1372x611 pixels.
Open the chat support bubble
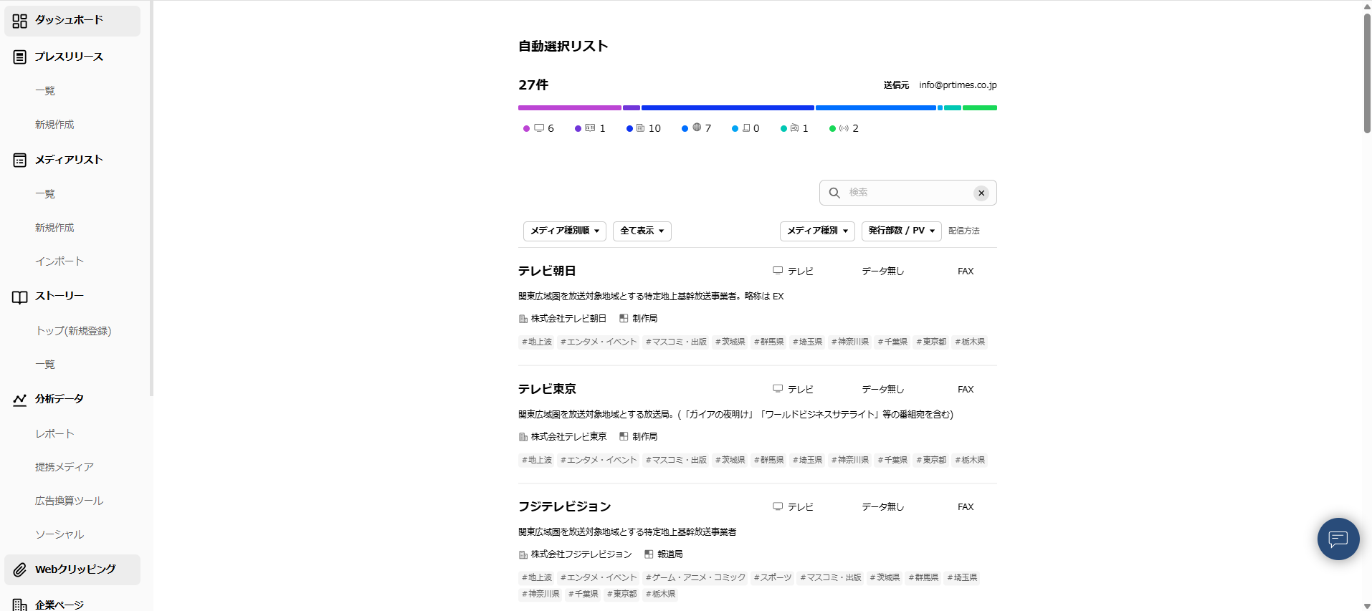(x=1338, y=539)
